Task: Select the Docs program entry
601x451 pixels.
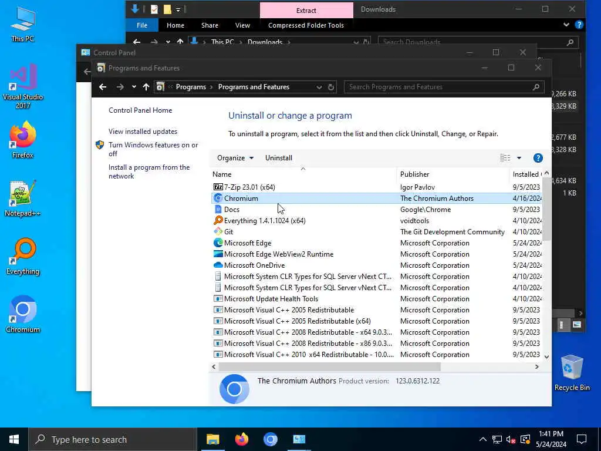Action: 377,210
